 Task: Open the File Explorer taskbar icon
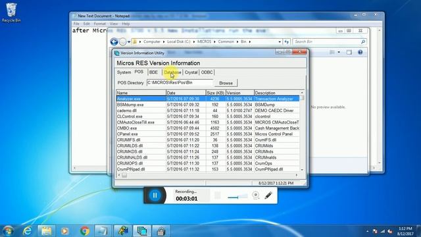click(x=46, y=231)
